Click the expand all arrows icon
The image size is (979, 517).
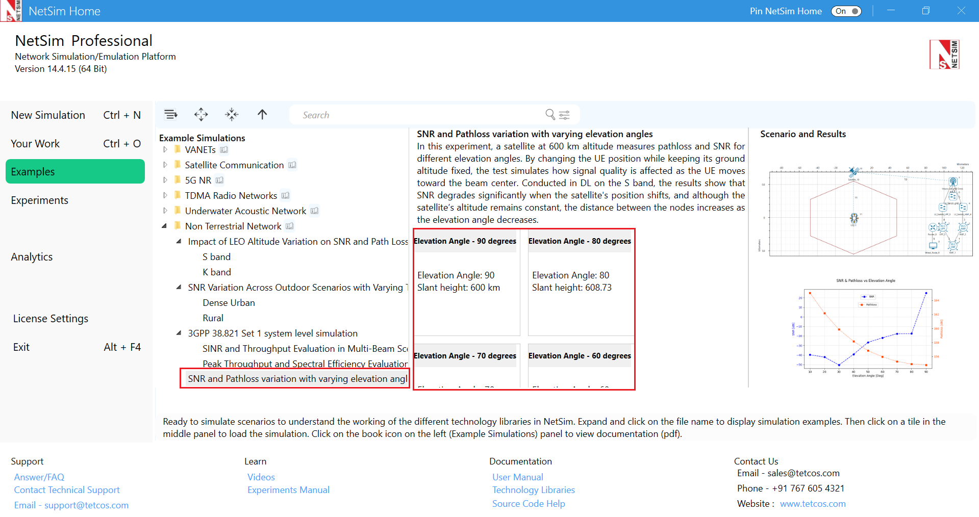pyautogui.click(x=201, y=115)
